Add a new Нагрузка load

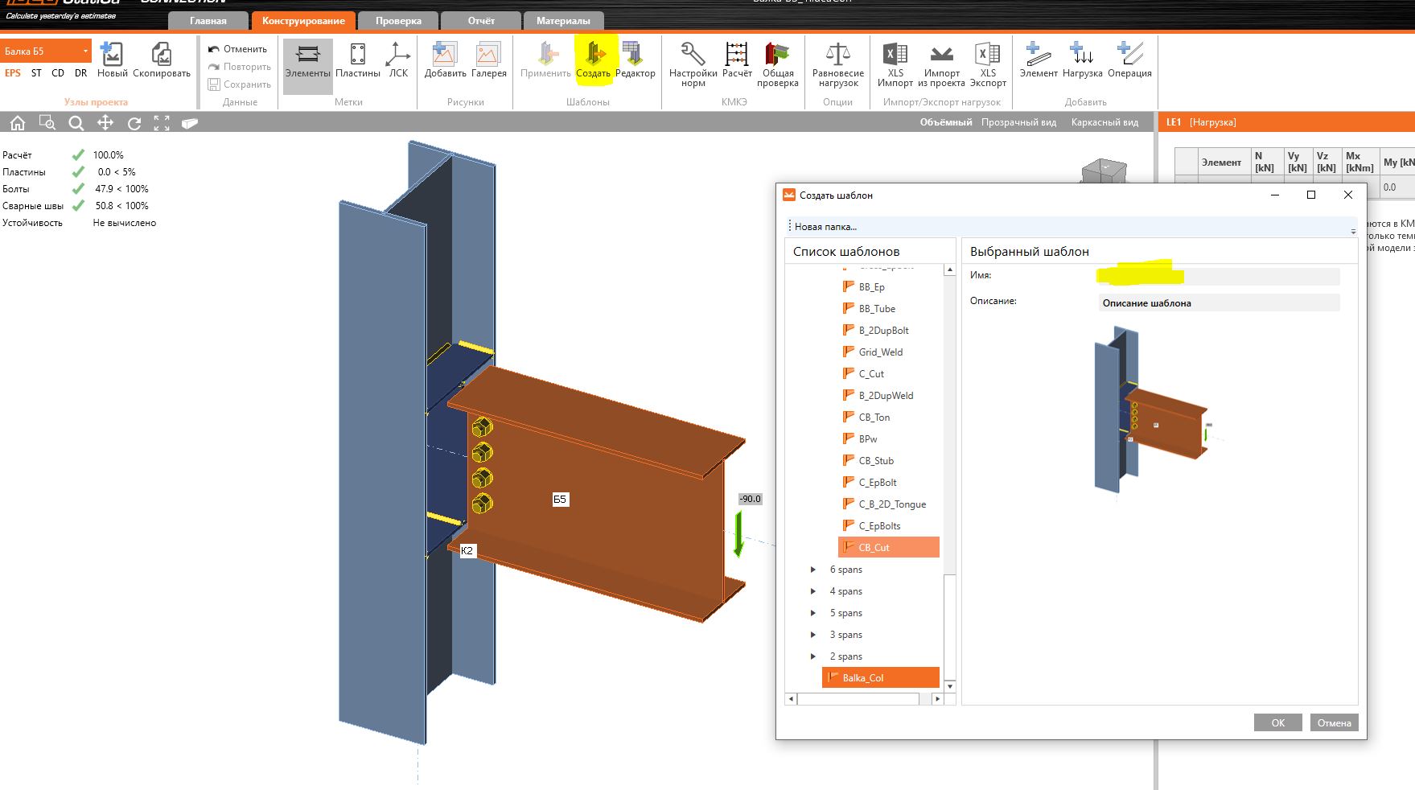click(1082, 56)
